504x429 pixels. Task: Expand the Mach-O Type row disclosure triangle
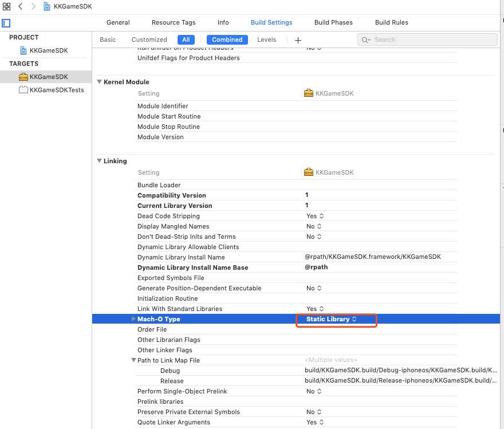pyautogui.click(x=133, y=319)
